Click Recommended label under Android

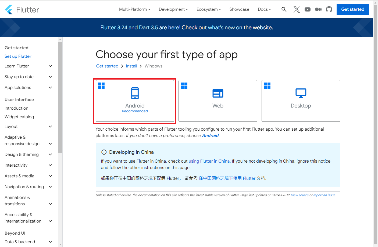135,111
